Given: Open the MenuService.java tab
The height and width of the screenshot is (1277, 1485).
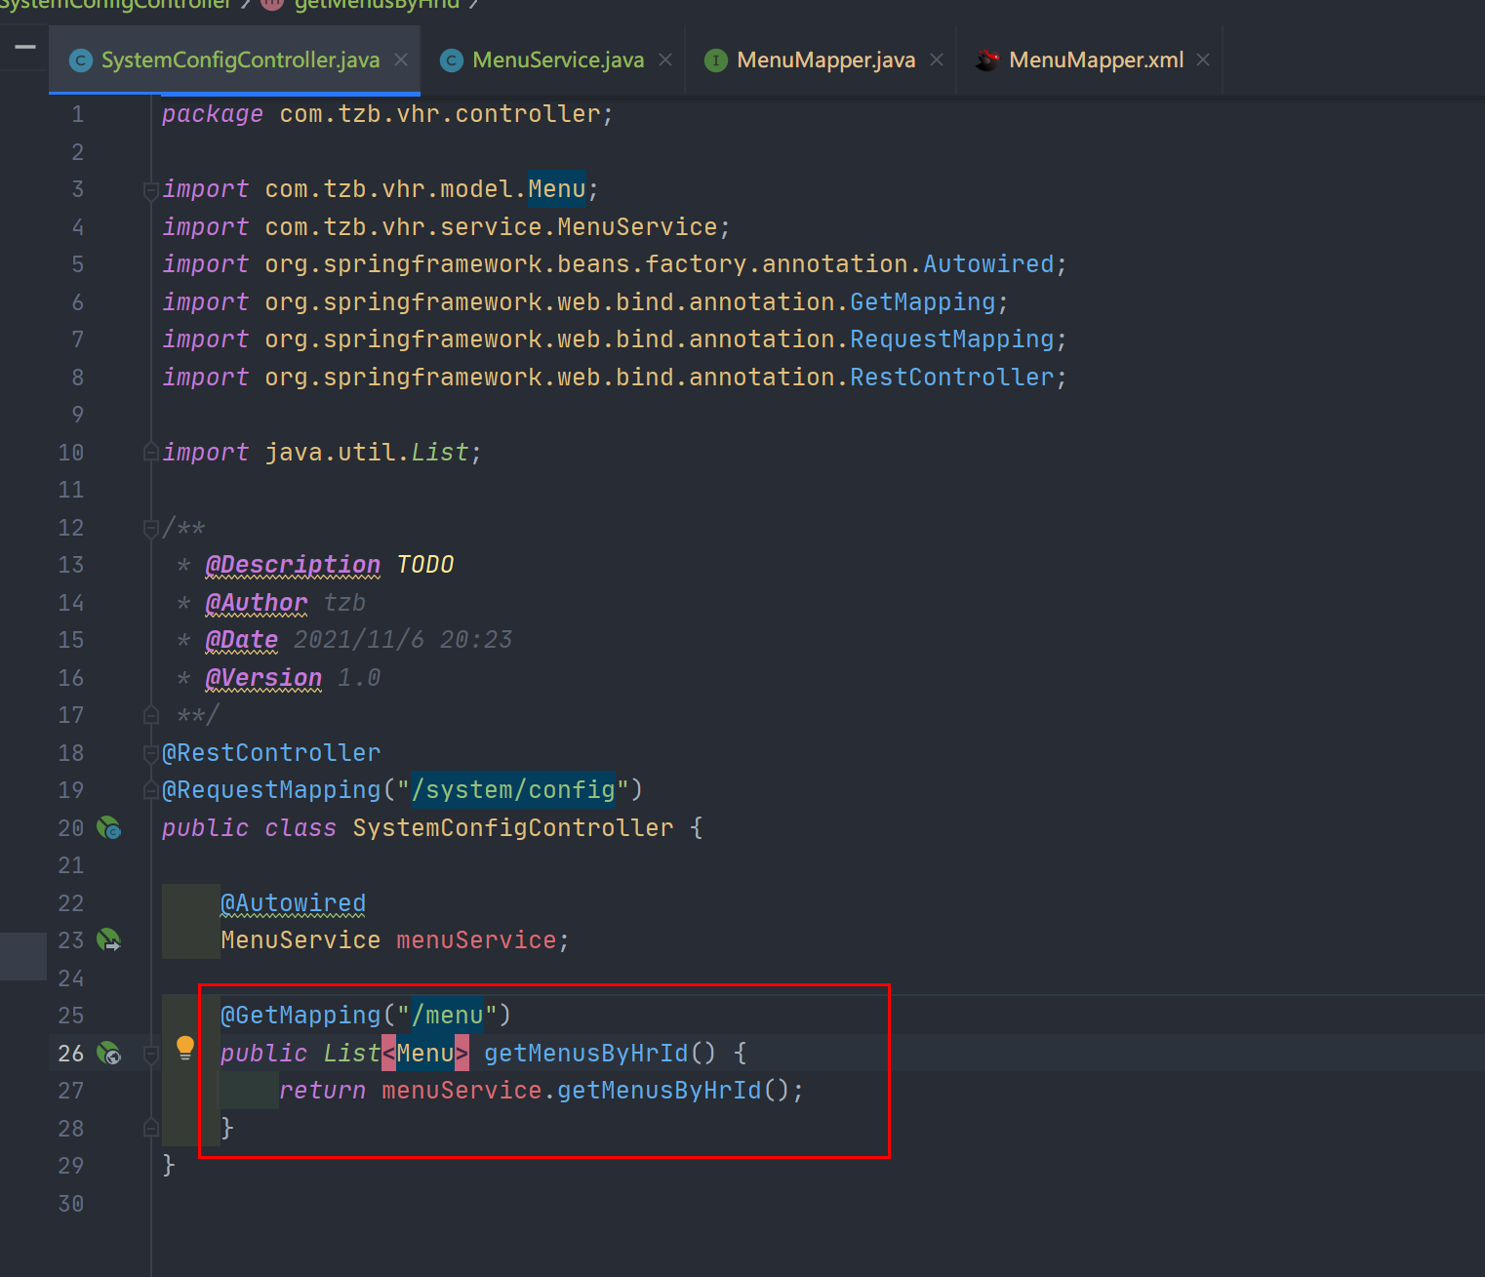Looking at the screenshot, I should coord(558,60).
